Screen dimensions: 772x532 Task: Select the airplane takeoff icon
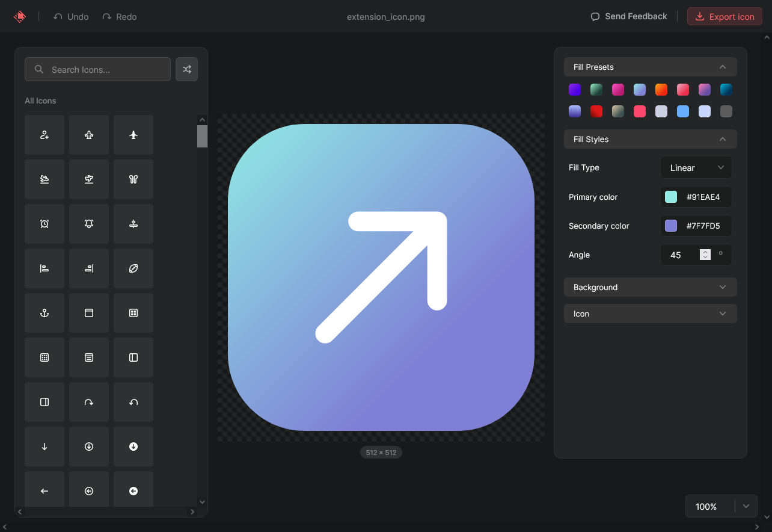coord(89,179)
